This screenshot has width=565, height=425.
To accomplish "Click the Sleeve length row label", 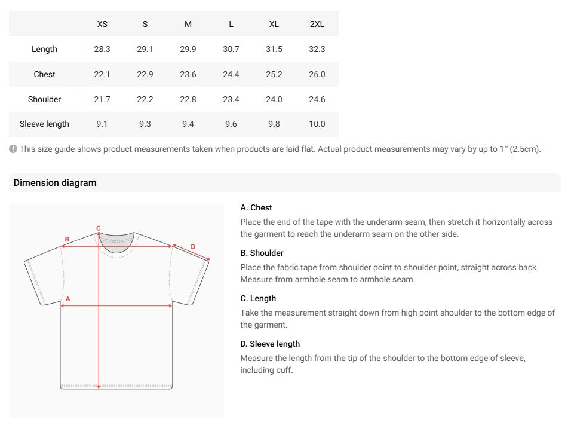I will pyautogui.click(x=44, y=124).
